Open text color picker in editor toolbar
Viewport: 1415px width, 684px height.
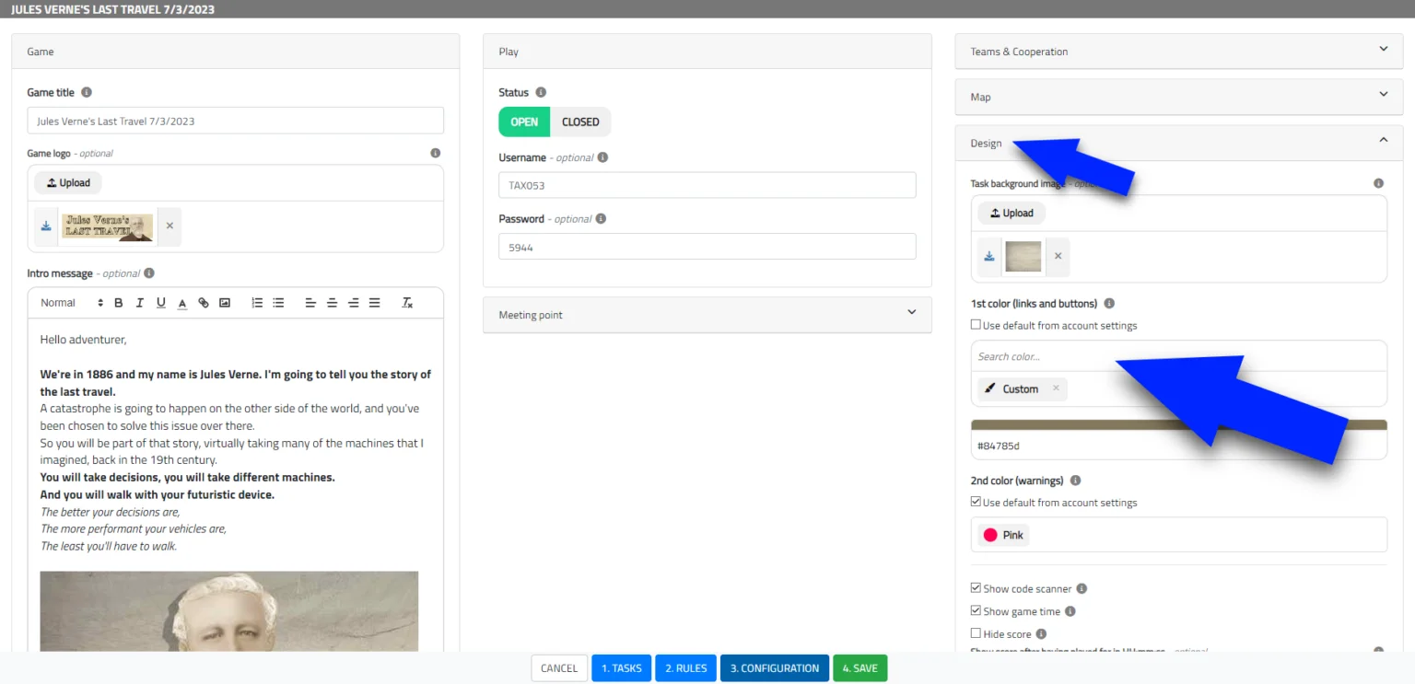(x=182, y=303)
